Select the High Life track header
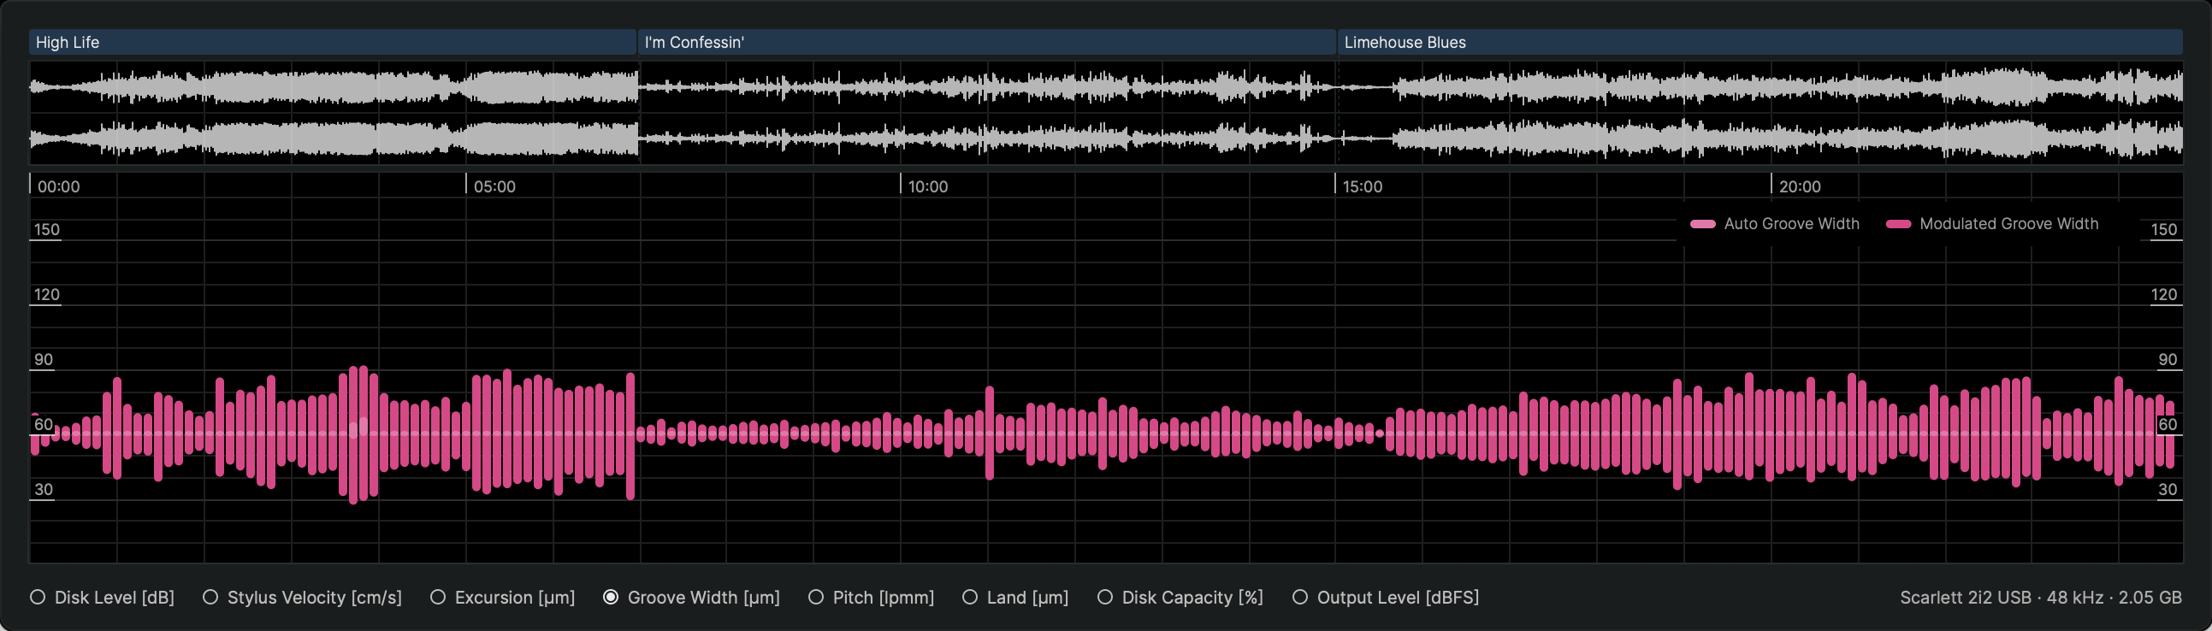This screenshot has height=631, width=2212. (333, 42)
